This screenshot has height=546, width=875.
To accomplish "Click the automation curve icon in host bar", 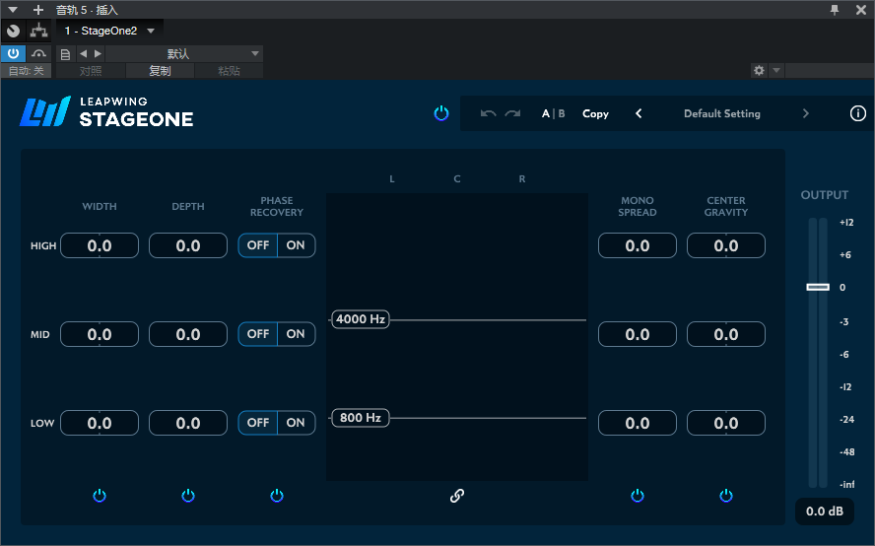I will (x=38, y=53).
